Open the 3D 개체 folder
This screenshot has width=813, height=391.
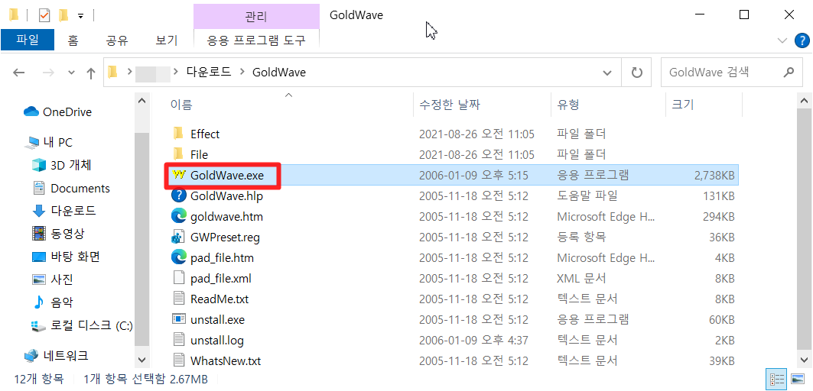[62, 165]
